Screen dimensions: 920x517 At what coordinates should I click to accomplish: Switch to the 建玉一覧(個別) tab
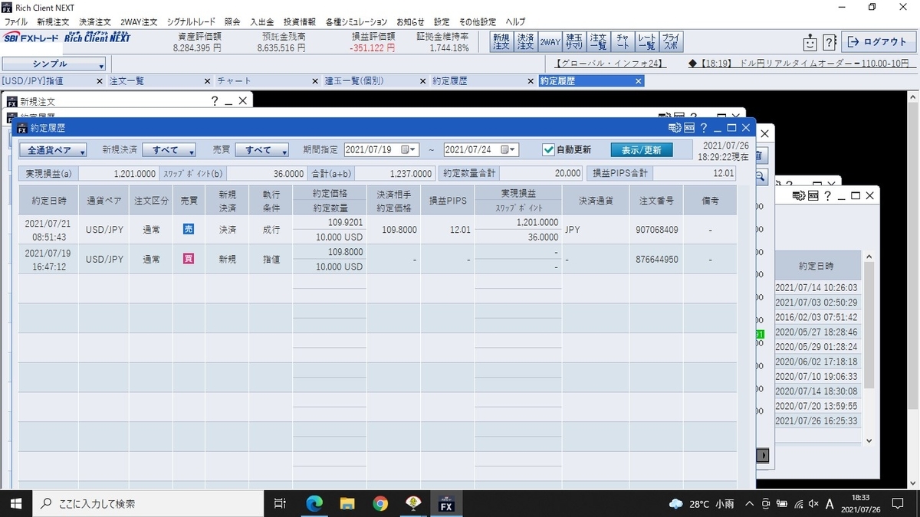(x=376, y=80)
